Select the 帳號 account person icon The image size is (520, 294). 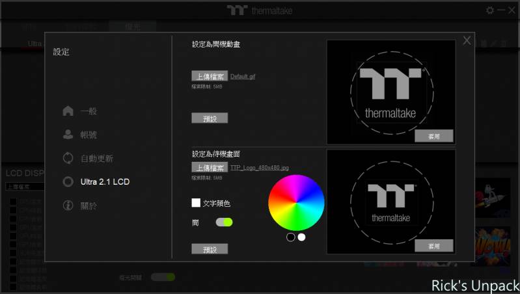click(x=68, y=135)
